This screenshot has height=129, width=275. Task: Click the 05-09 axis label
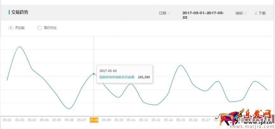[x=106, y=120]
